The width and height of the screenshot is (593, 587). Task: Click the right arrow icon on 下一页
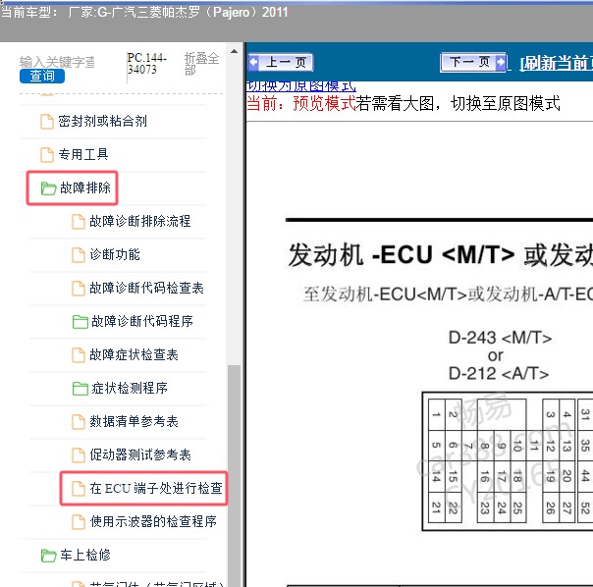tap(500, 62)
